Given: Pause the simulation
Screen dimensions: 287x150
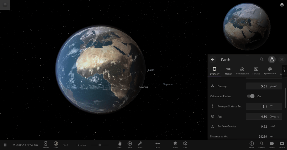Looking at the screenshot, I should (x=5, y=145).
